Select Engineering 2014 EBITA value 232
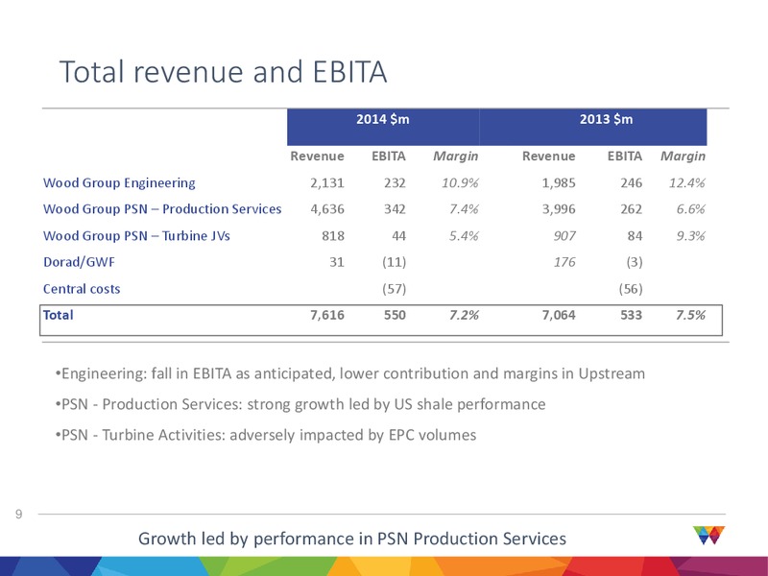 pyautogui.click(x=395, y=183)
